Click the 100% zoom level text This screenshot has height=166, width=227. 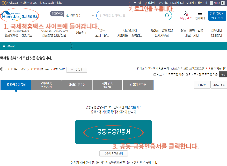pyautogui.click(x=217, y=3)
